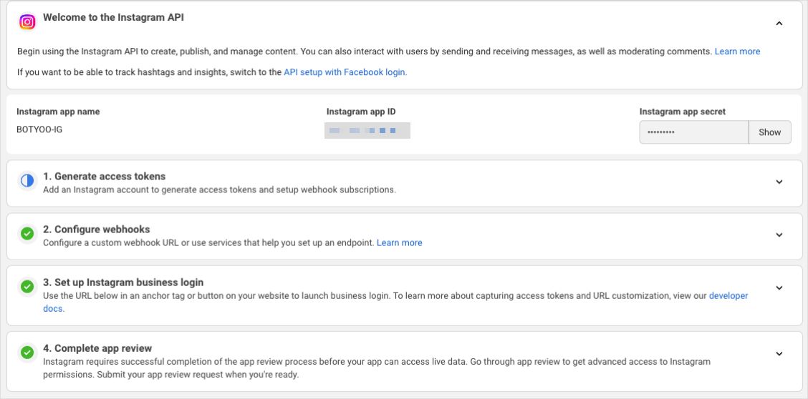Click the blurred Instagram app ID value
This screenshot has height=399, width=808.
pos(367,131)
